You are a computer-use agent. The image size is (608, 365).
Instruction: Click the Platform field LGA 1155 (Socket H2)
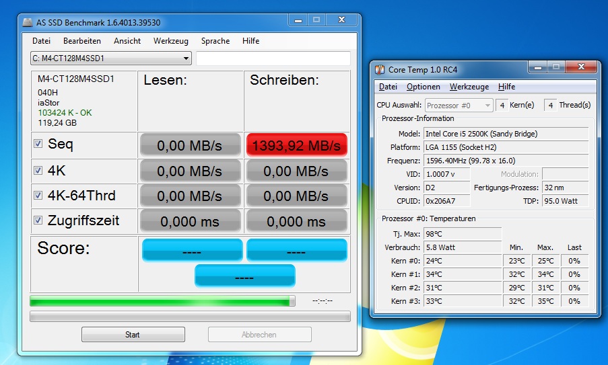[x=506, y=147]
